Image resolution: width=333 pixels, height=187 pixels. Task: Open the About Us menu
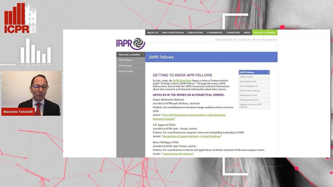click(x=153, y=32)
